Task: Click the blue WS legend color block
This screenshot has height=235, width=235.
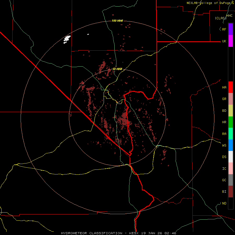Action: pos(231,145)
